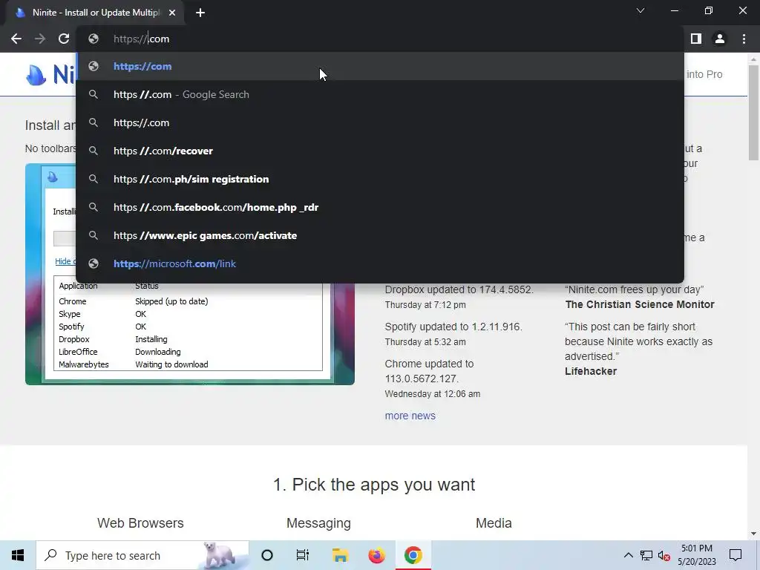Viewport: 760px width, 570px height.
Task: Open the tab search chevron
Action: pos(641,10)
